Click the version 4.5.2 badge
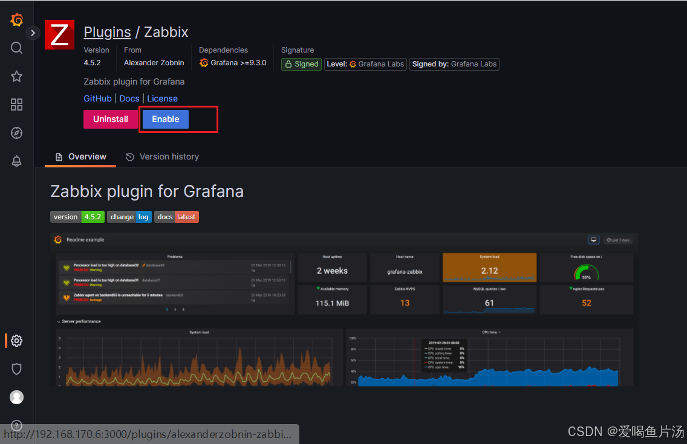687x444 pixels. coord(77,217)
